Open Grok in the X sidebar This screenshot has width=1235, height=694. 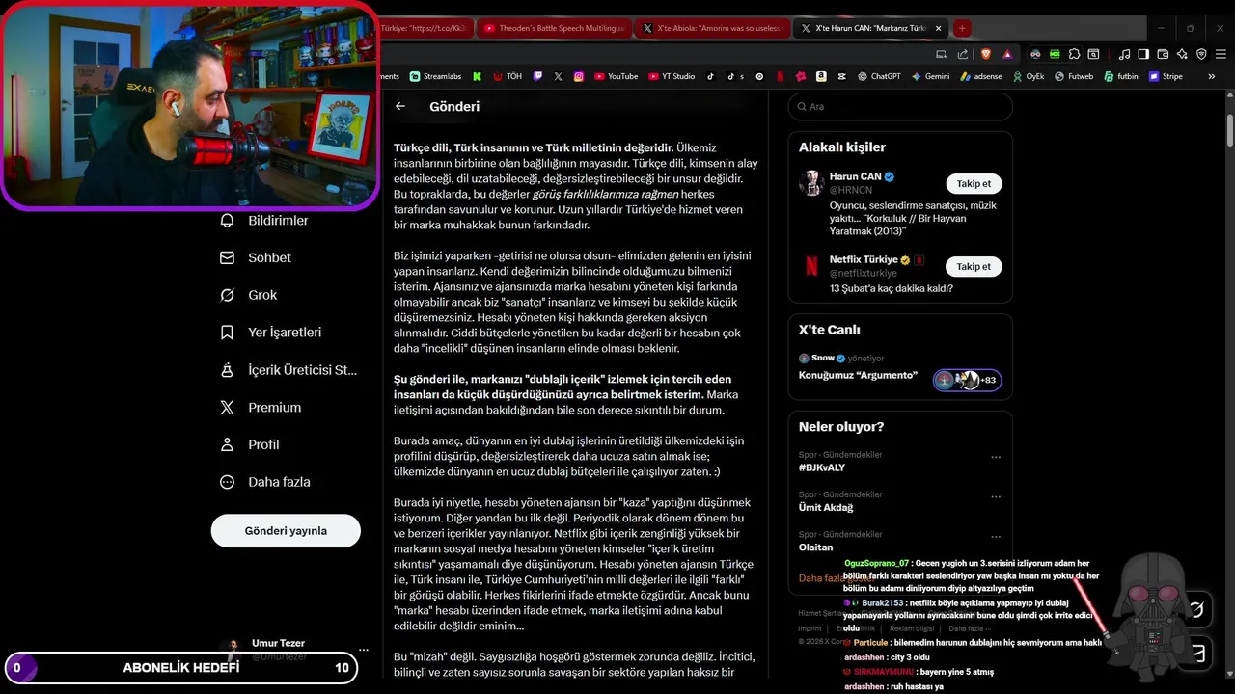coord(249,295)
